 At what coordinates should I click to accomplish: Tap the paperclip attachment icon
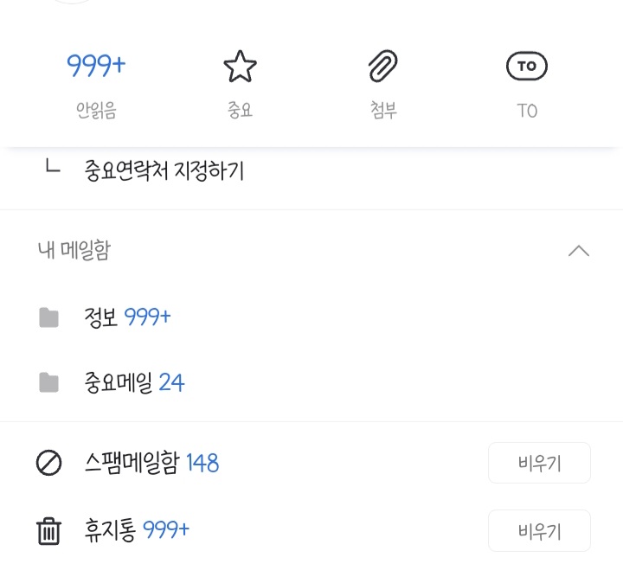click(x=383, y=67)
